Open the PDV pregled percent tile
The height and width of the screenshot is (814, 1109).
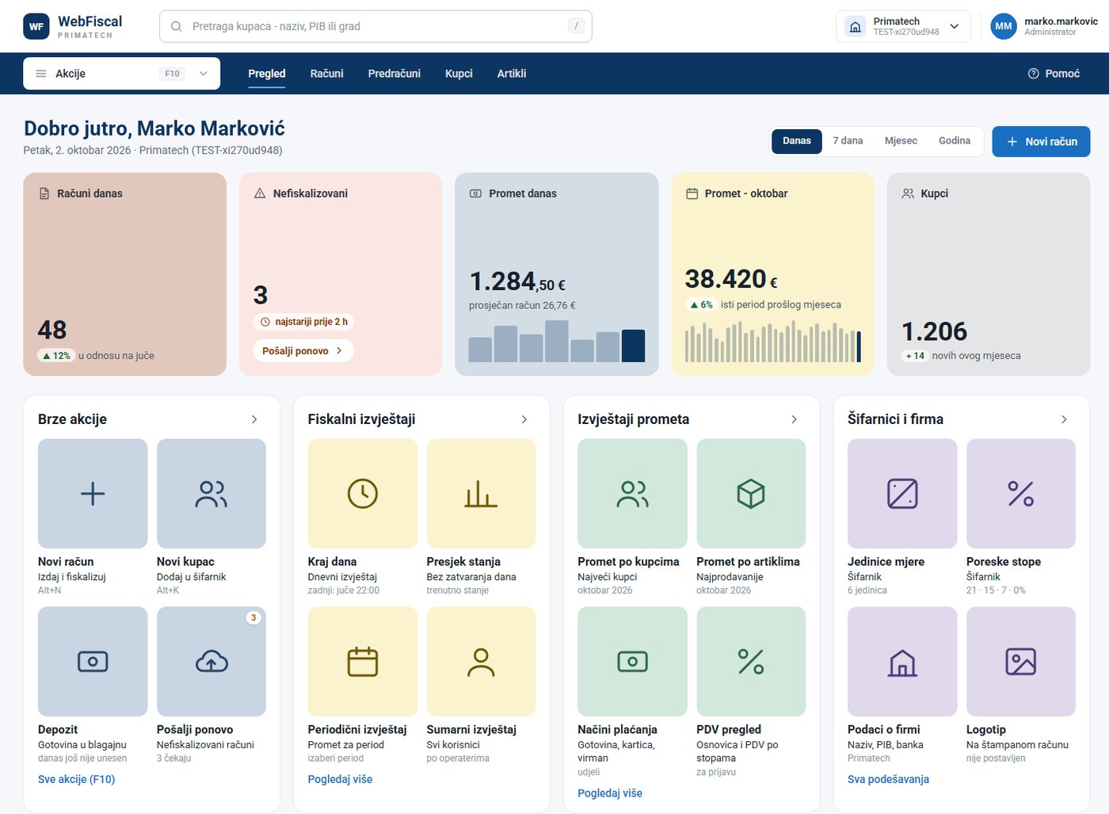(751, 662)
